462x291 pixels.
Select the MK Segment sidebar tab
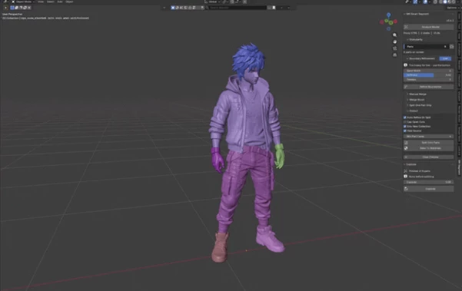pyautogui.click(x=459, y=168)
